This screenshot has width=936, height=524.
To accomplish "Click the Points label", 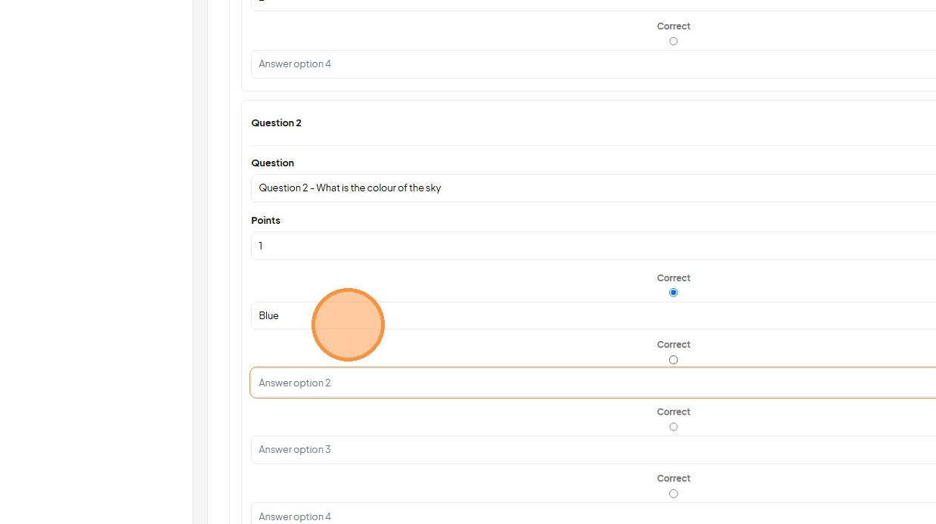I will (x=265, y=220).
